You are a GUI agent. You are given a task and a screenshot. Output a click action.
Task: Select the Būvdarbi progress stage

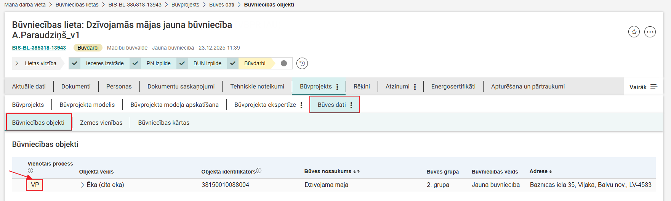255,63
